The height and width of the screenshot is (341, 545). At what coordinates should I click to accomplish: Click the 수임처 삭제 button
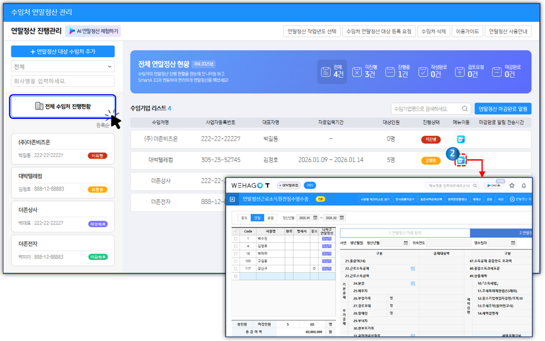433,31
